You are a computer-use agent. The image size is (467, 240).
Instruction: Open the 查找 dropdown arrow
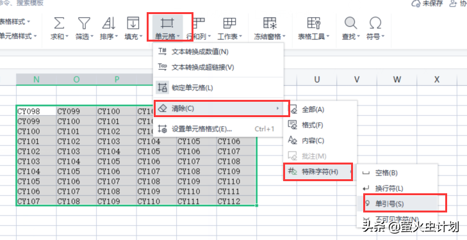[x=358, y=36]
